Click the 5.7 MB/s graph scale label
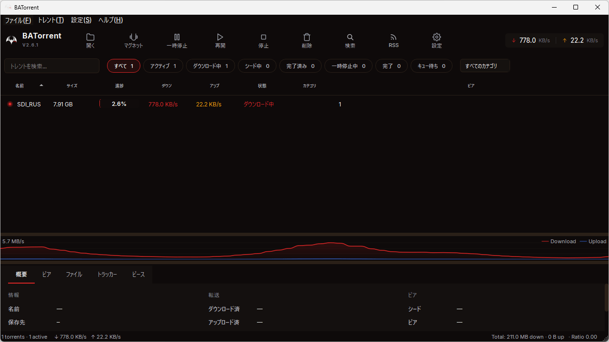 [x=13, y=241]
